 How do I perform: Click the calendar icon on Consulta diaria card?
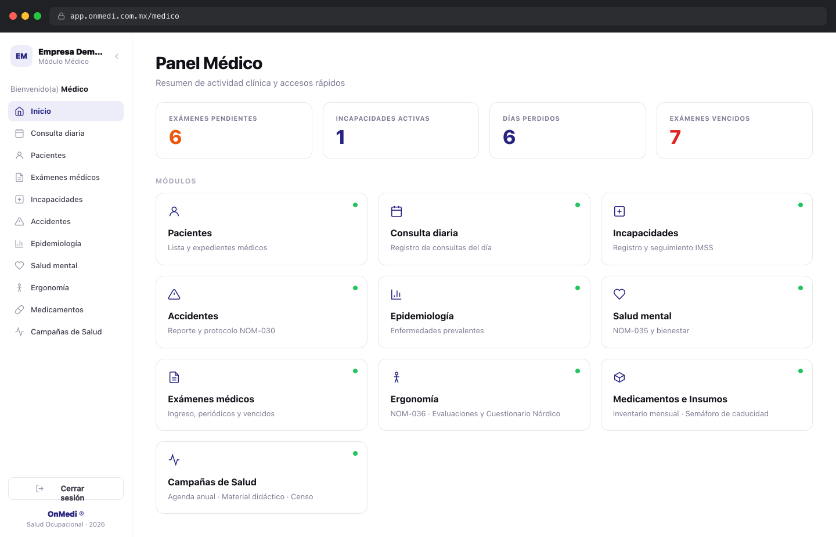tap(397, 211)
